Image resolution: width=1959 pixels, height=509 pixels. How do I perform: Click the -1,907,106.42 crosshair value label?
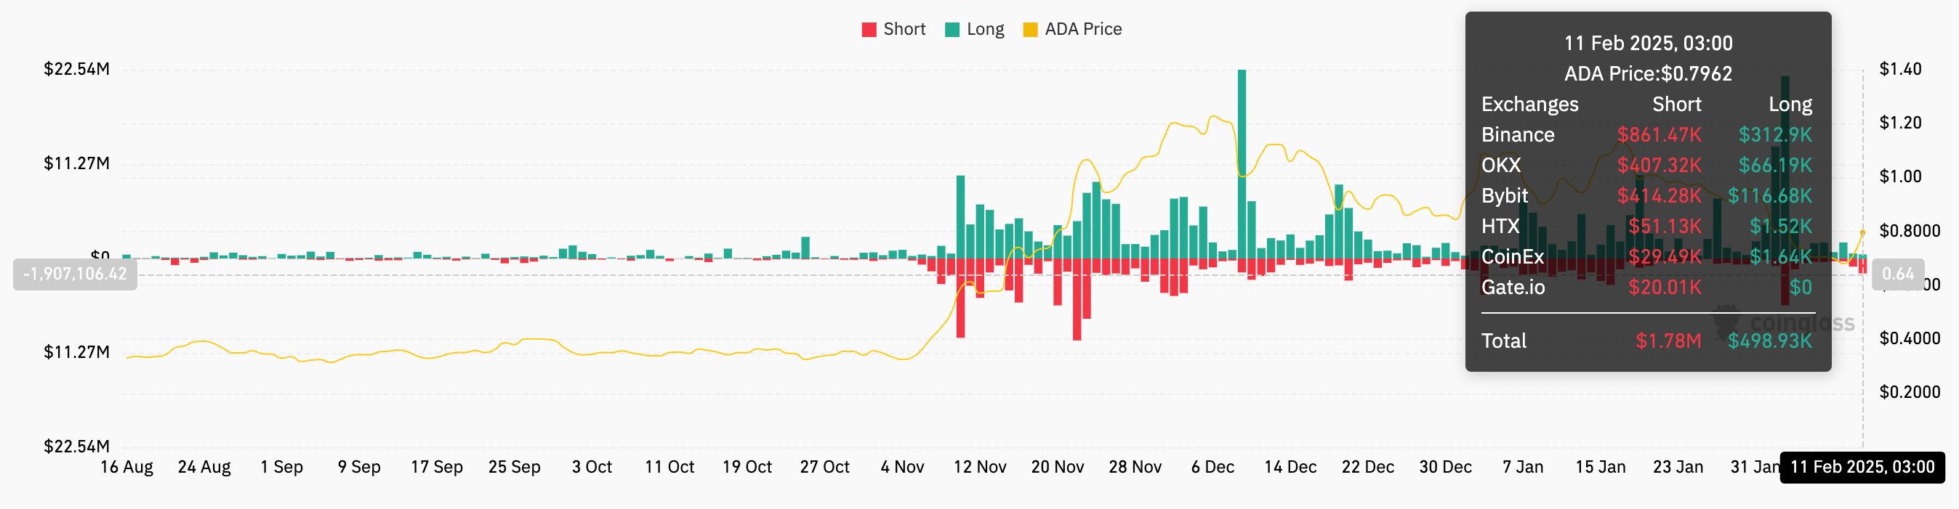coord(76,274)
